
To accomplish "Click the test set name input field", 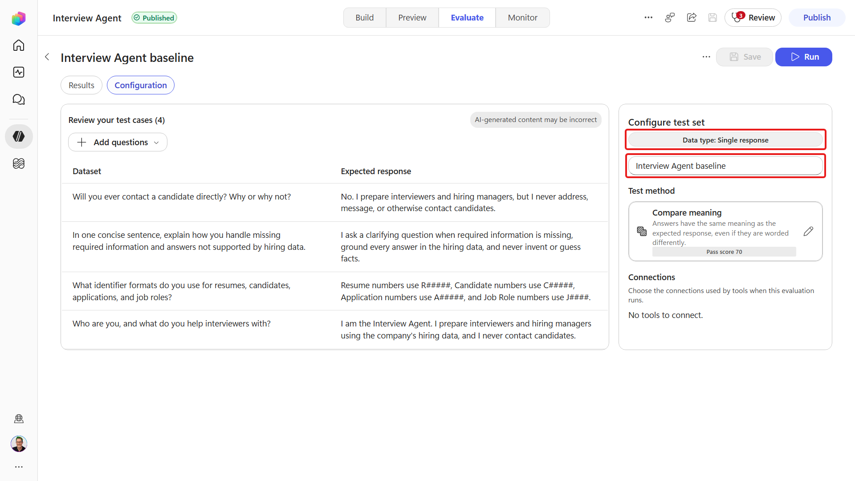I will pos(725,166).
